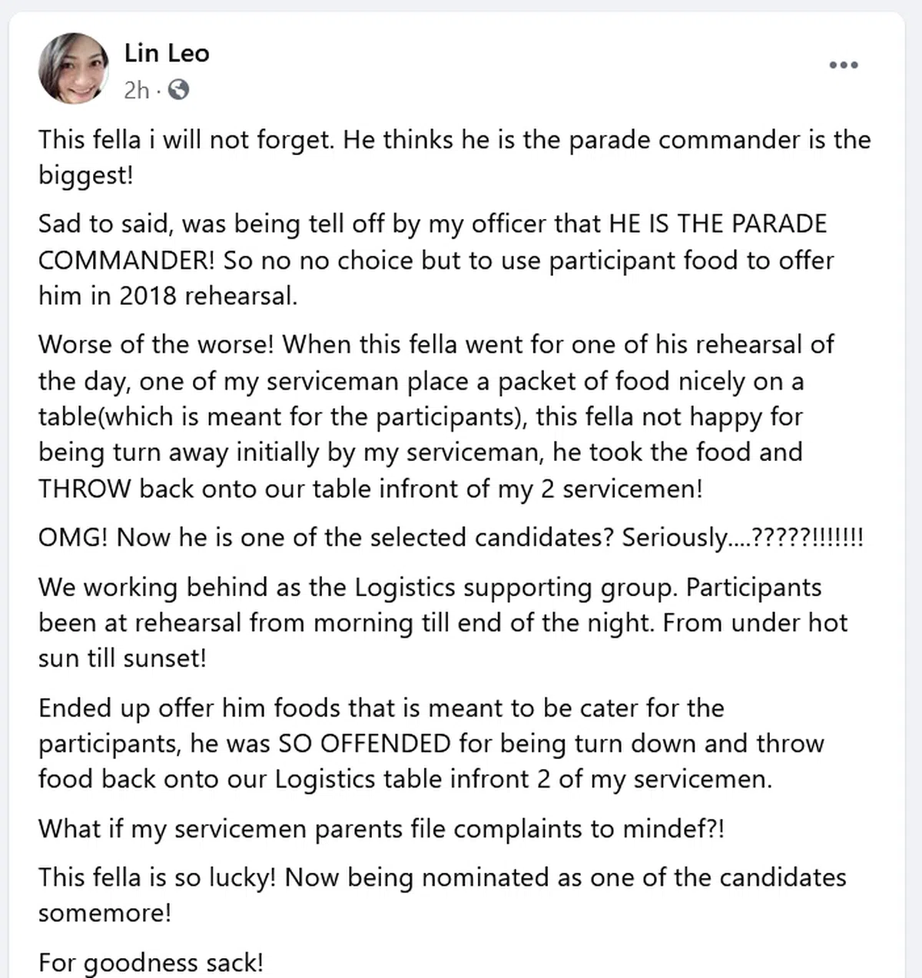Click the paragraph starting "This fella is so lucky!"
Image resolution: width=922 pixels, height=978 pixels.
point(442,894)
